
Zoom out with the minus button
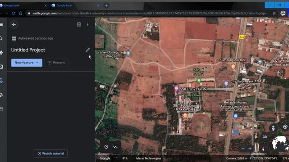(243, 149)
